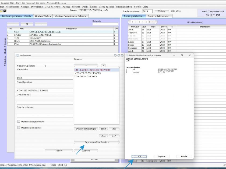The height and width of the screenshot is (169, 226).
Task: Click Valider in the Opérations dialog
Action: pyautogui.click(x=59, y=150)
